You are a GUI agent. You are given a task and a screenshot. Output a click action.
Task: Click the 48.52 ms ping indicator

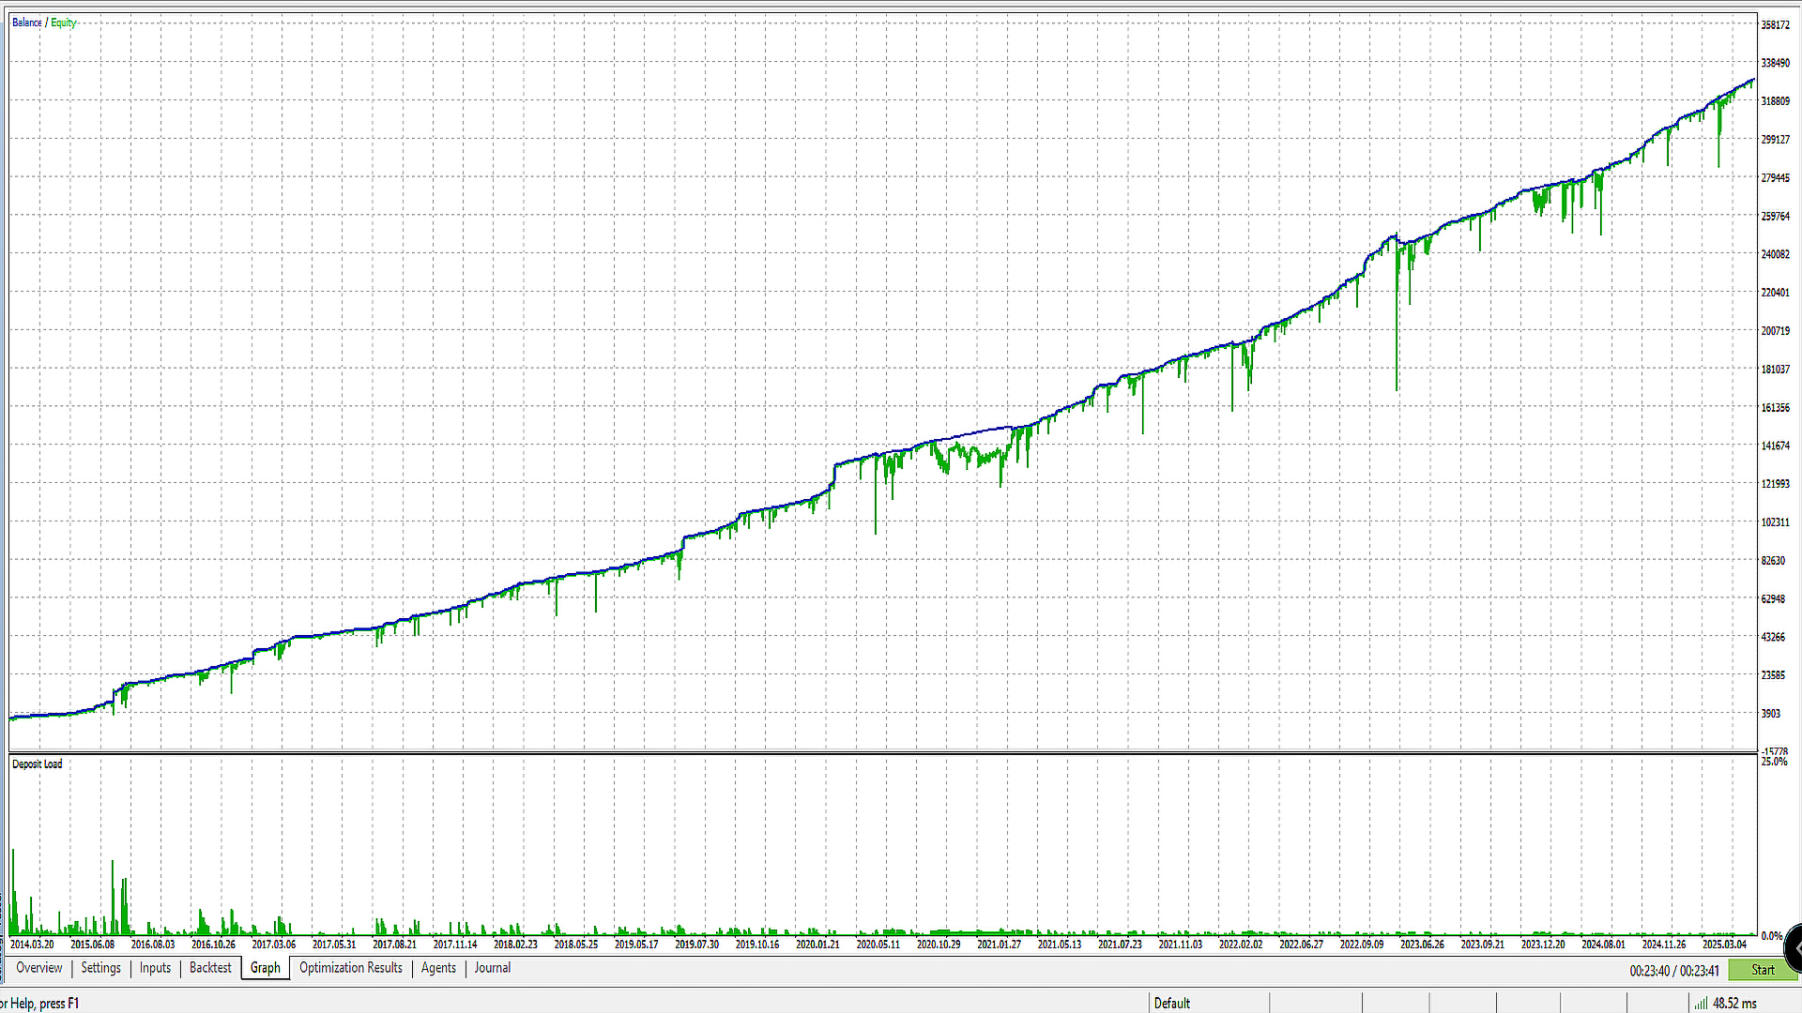pos(1734,1004)
